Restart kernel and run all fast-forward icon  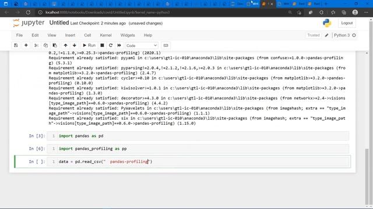point(119,45)
